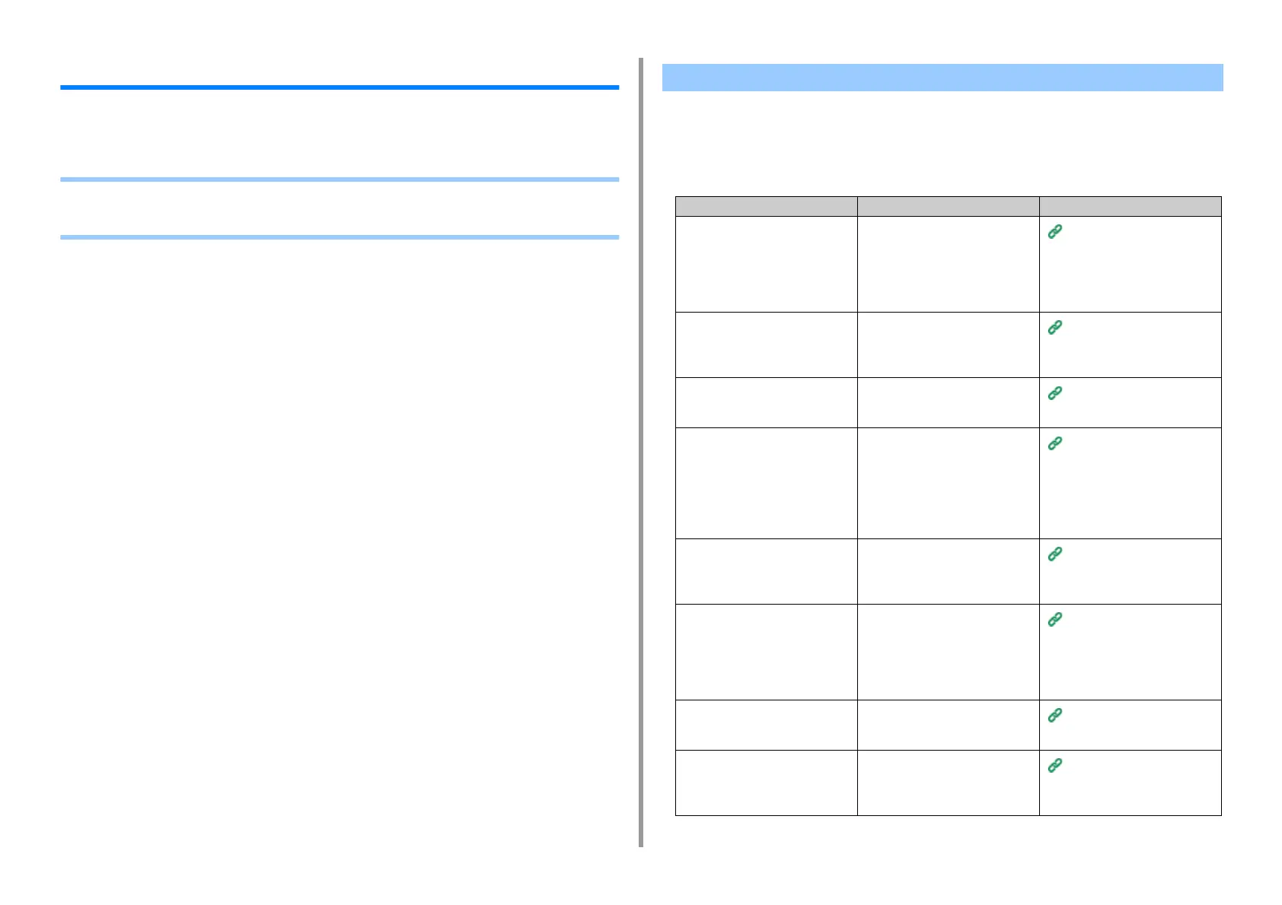Select the middle gray table header cell
Screen dimensions: 1282x905
click(x=948, y=206)
